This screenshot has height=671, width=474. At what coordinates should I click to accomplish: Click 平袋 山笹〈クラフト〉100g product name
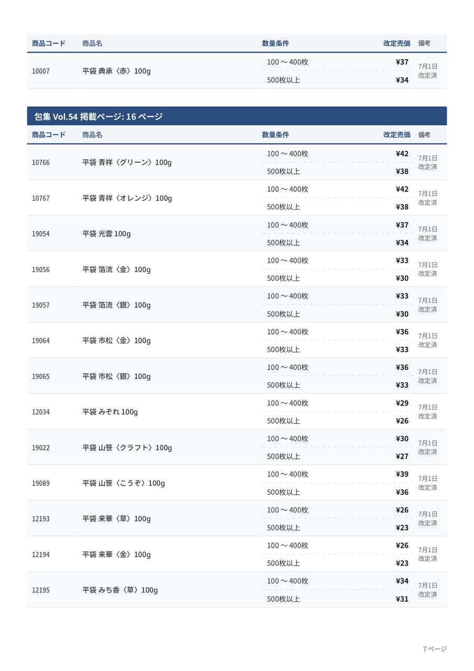click(x=127, y=448)
